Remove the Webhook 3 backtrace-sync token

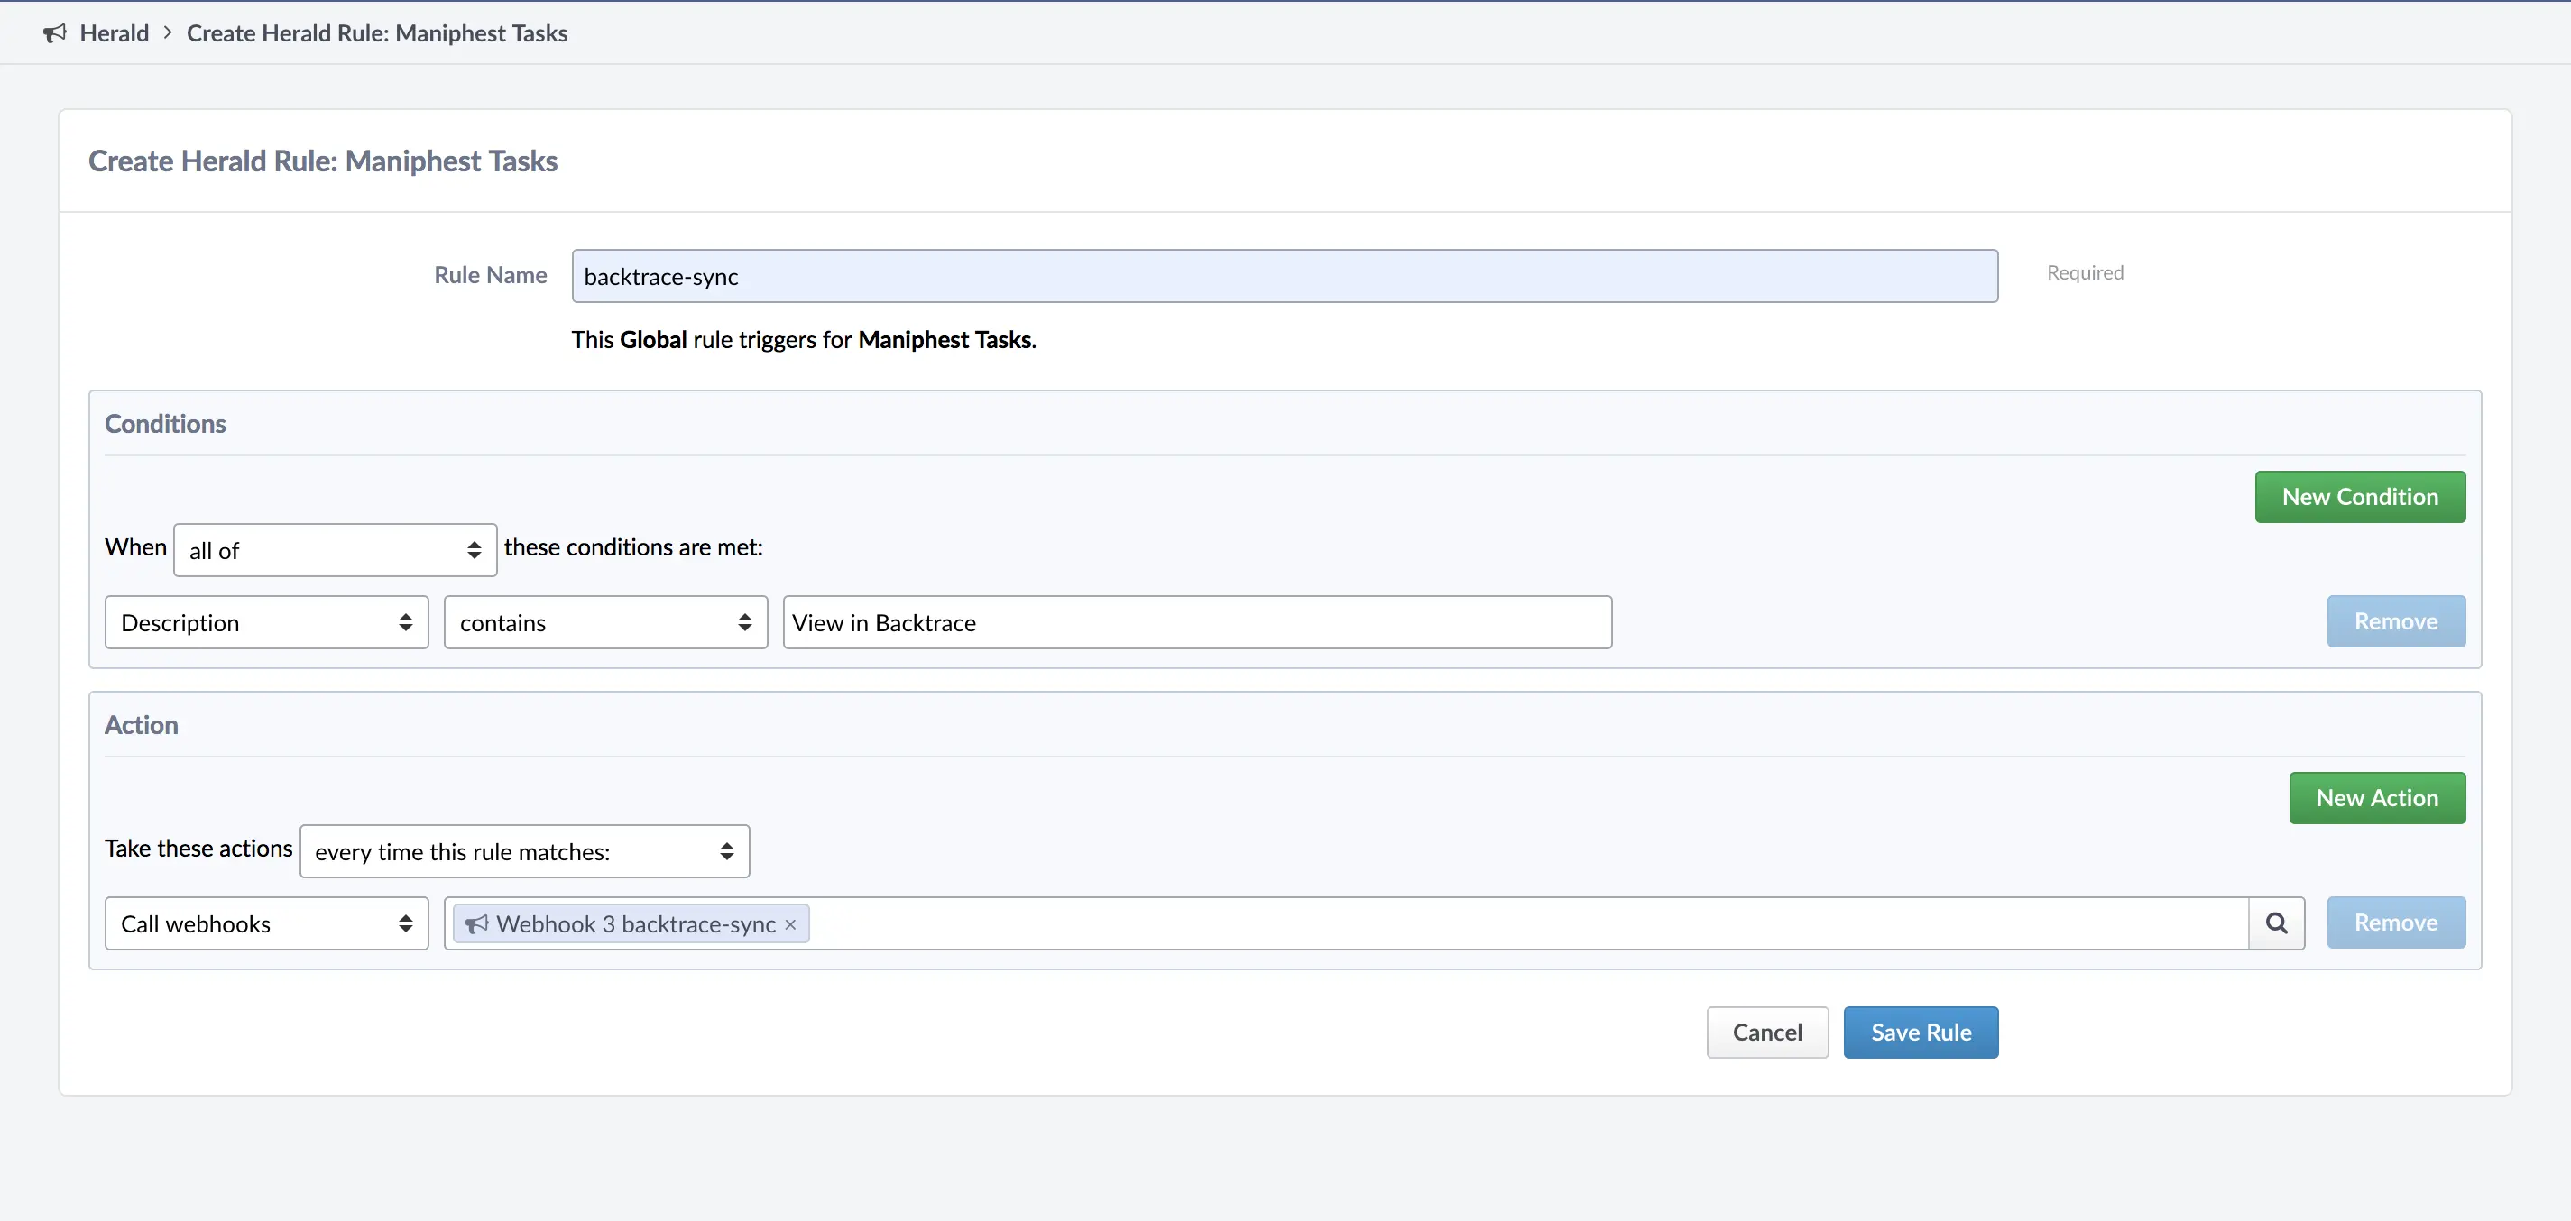pyautogui.click(x=790, y=924)
